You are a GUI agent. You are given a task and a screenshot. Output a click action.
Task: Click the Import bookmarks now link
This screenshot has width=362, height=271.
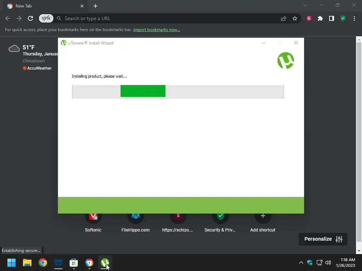point(157,30)
